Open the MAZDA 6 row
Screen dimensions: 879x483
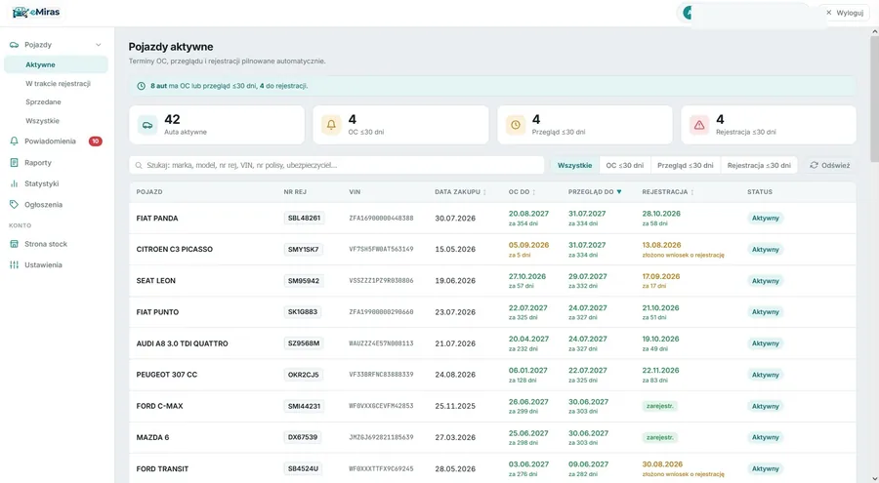point(492,437)
